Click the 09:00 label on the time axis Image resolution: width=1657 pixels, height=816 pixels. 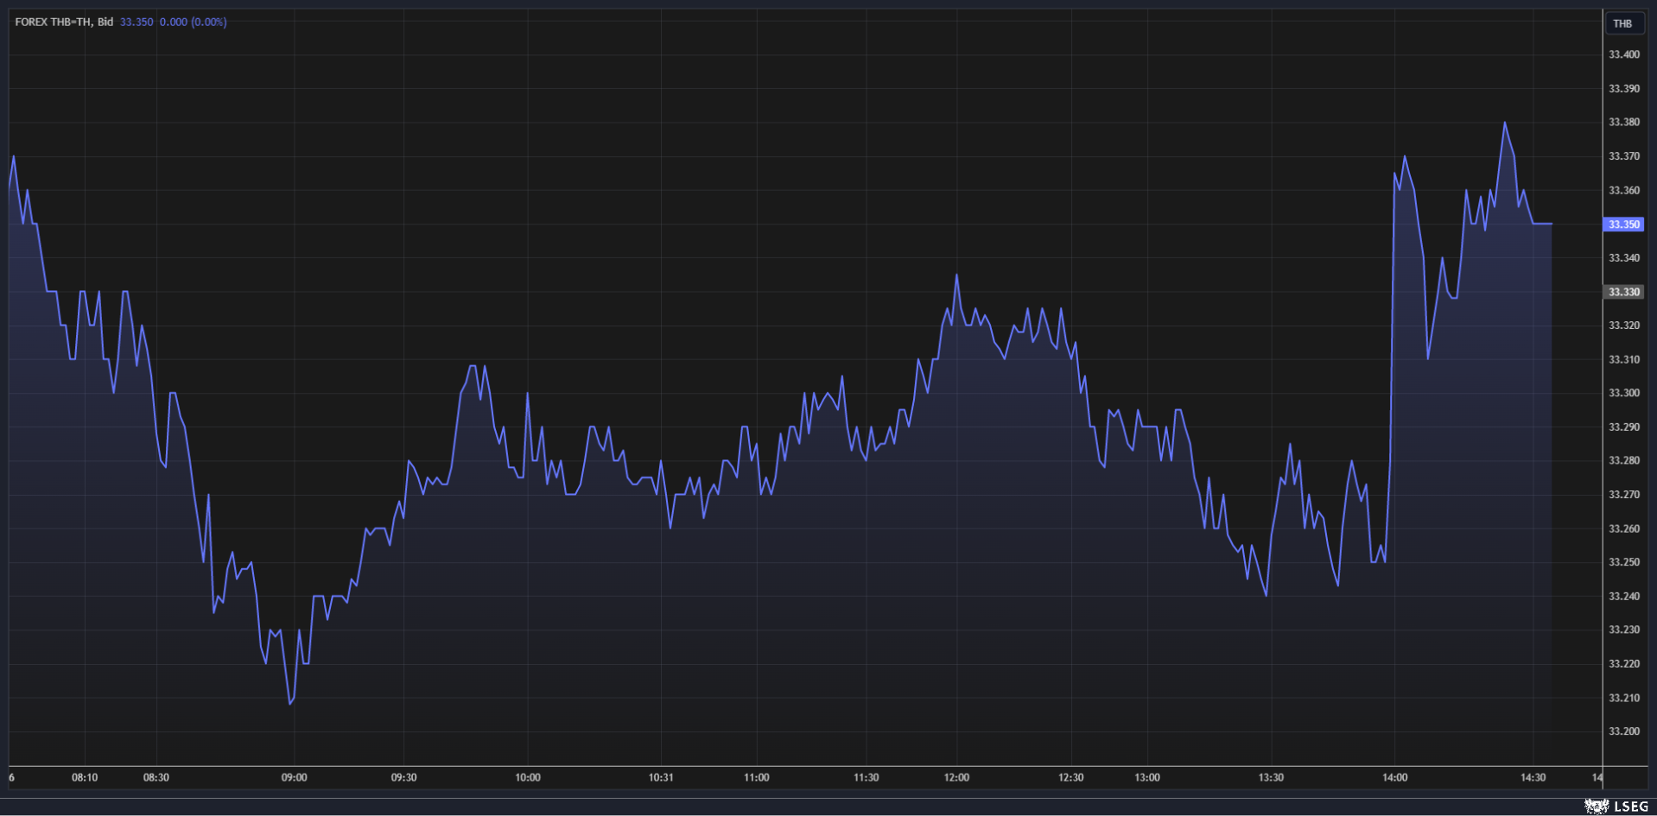tap(294, 776)
